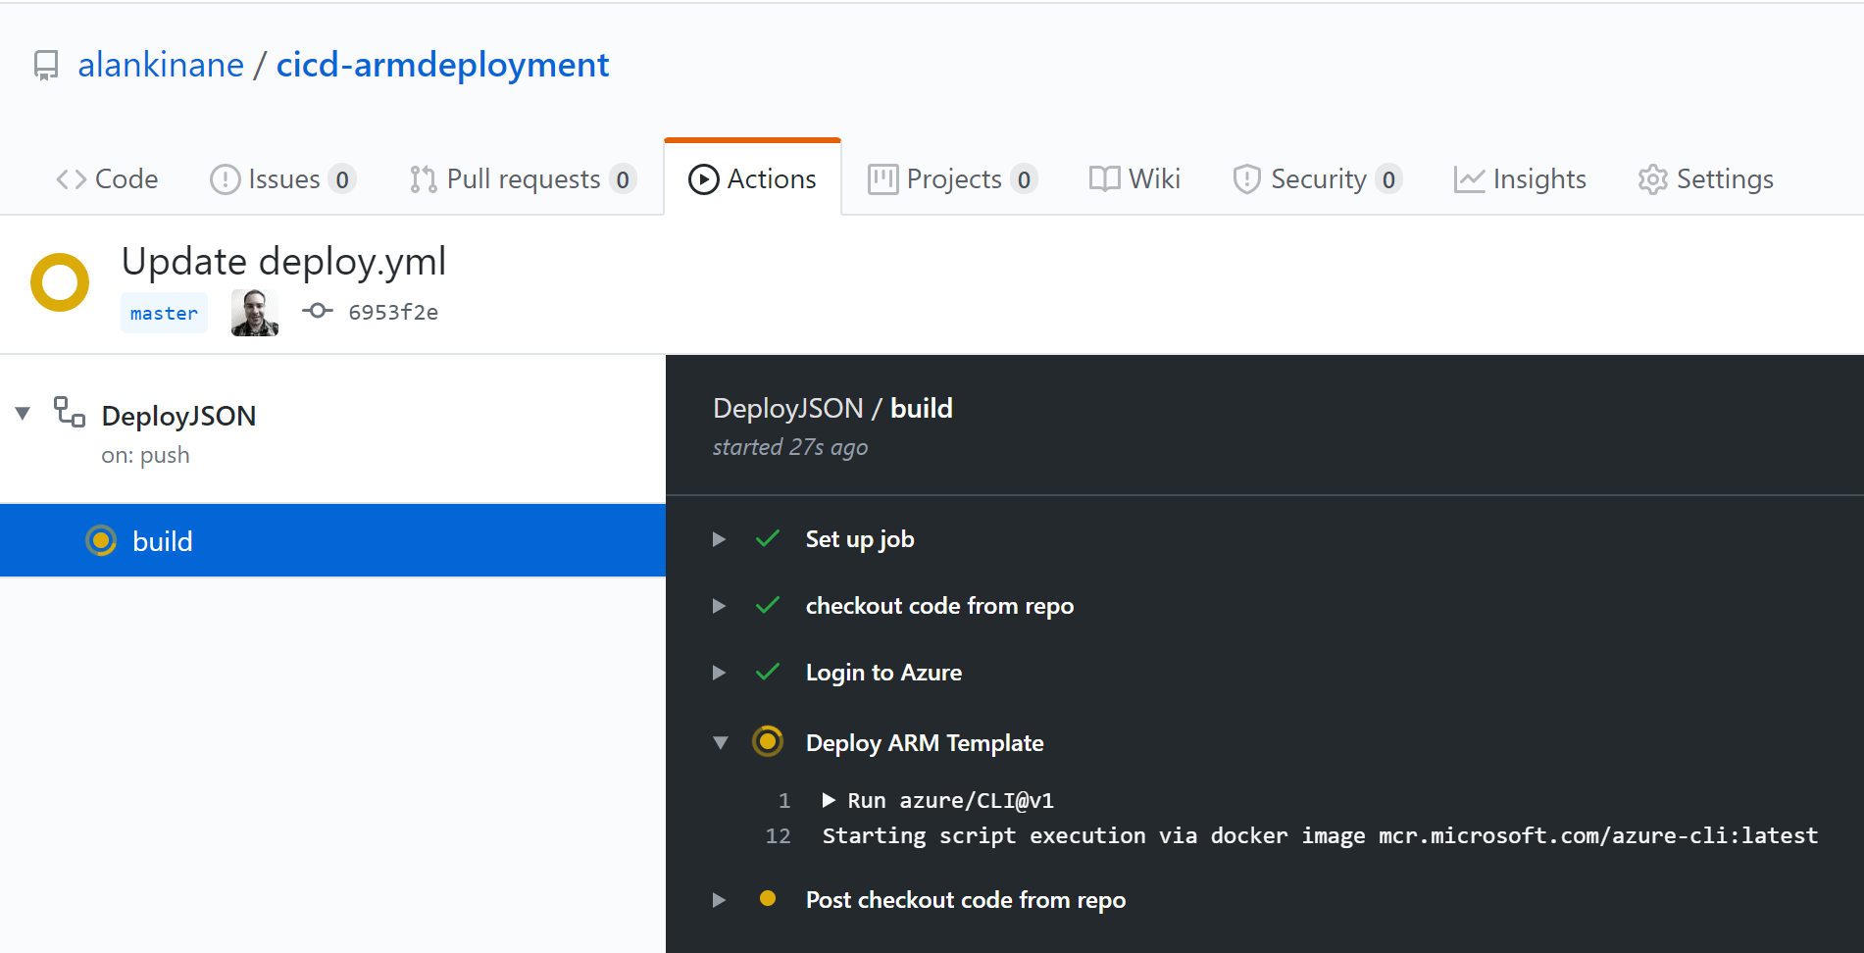1864x953 pixels.
Task: Click the Projects board icon
Action: point(882,179)
